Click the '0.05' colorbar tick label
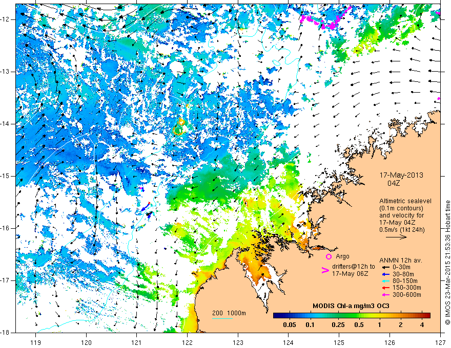 pyautogui.click(x=290, y=325)
